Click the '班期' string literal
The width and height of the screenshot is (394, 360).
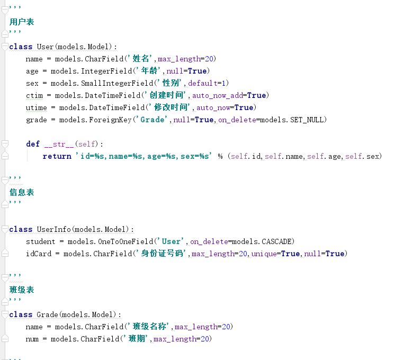pos(136,338)
